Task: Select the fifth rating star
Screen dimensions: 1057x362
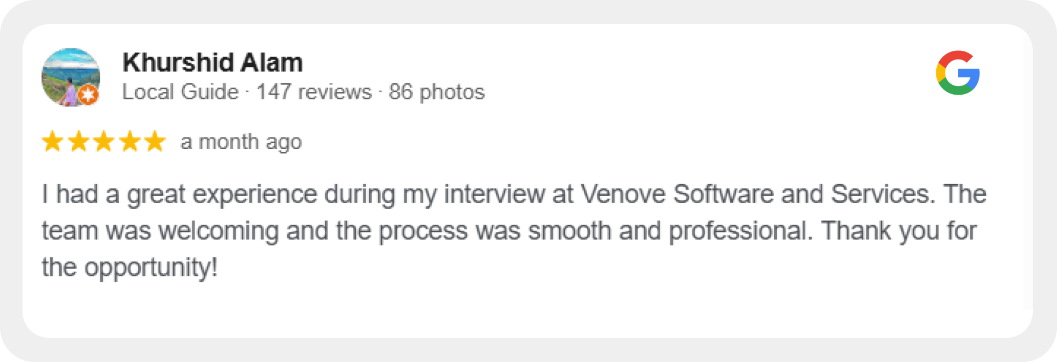Action: coord(155,141)
